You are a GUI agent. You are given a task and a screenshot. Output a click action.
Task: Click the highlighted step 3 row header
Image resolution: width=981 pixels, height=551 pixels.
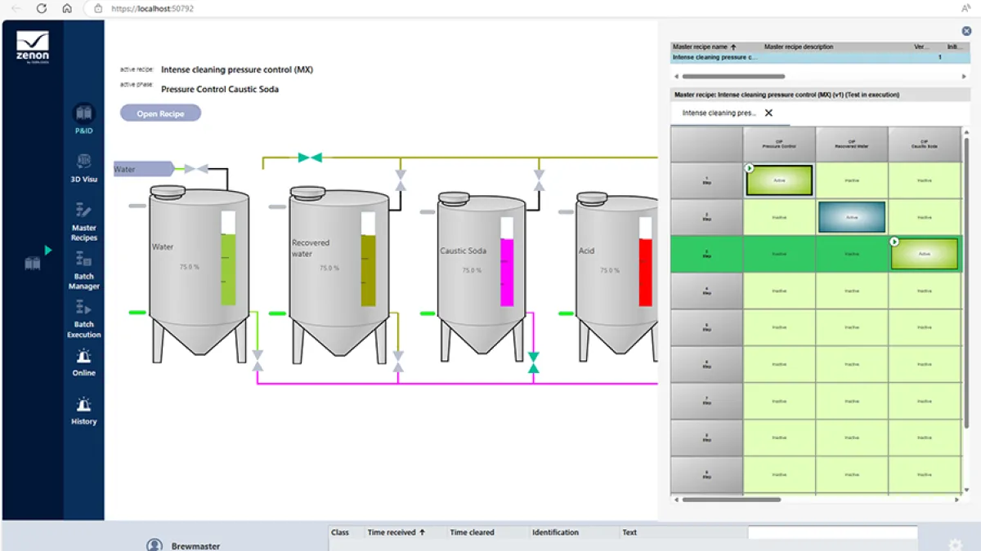click(x=707, y=254)
